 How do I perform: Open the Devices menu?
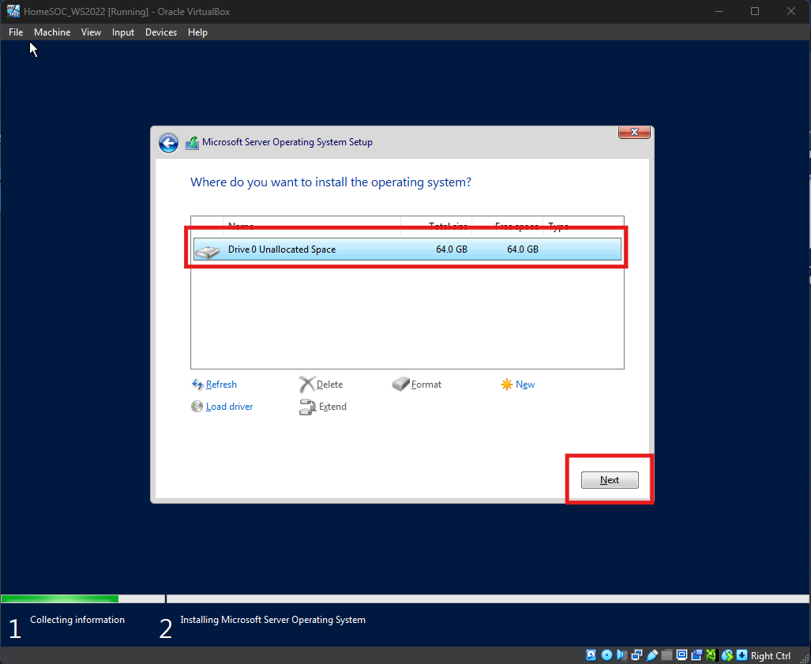(x=161, y=32)
